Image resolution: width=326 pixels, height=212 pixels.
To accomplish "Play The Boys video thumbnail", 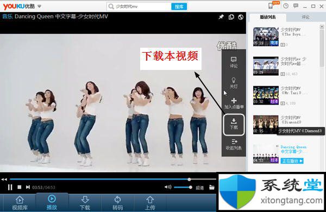I will point(266,36).
